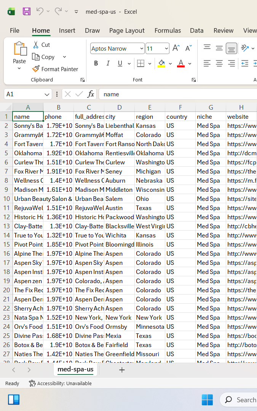
Task: Open font color palette arrow
Action: [190, 64]
